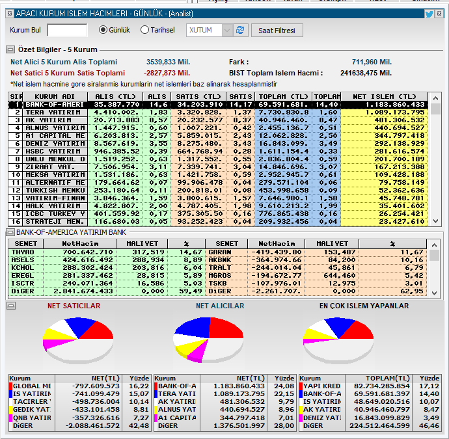Click the NET SATICILAR pie chart
Image resolution: width=449 pixels, height=439 pixels.
(78, 340)
